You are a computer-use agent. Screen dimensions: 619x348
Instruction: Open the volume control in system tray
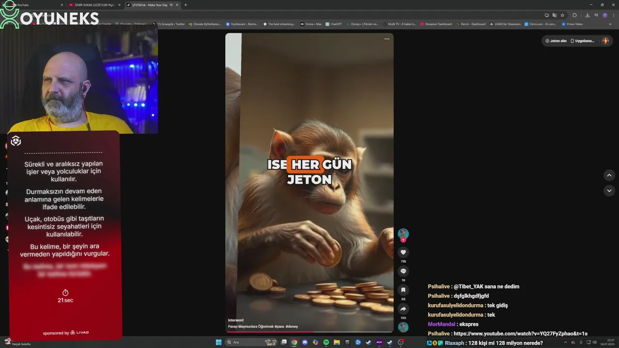[x=594, y=342]
